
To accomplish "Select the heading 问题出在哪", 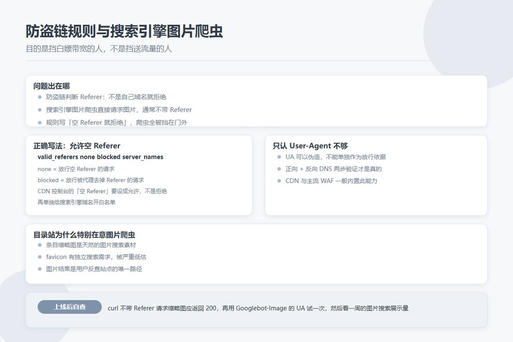I will pyautogui.click(x=51, y=86).
